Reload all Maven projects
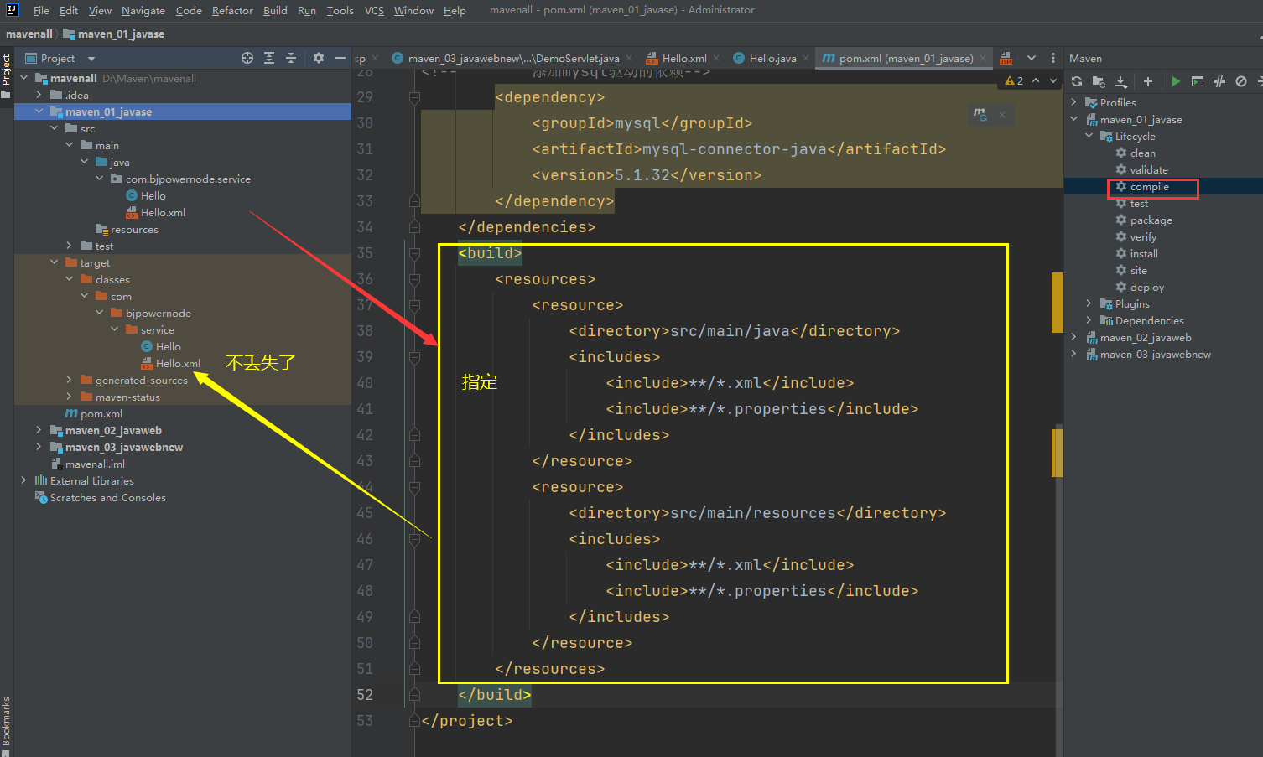This screenshot has height=757, width=1263. coord(1077,81)
